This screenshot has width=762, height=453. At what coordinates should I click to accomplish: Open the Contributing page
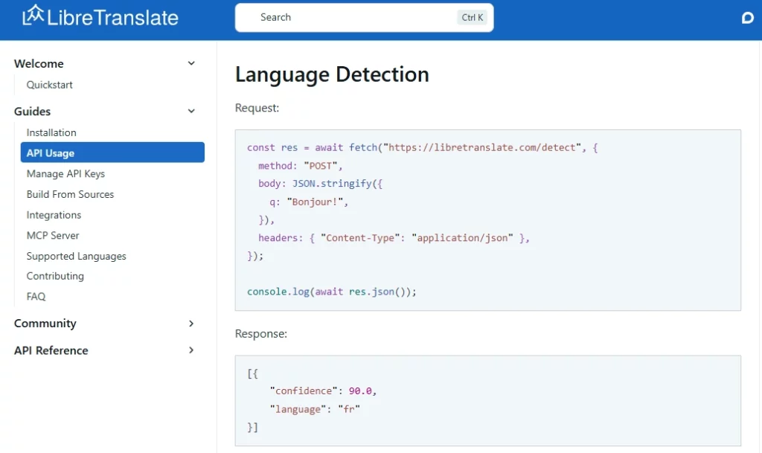(x=55, y=276)
